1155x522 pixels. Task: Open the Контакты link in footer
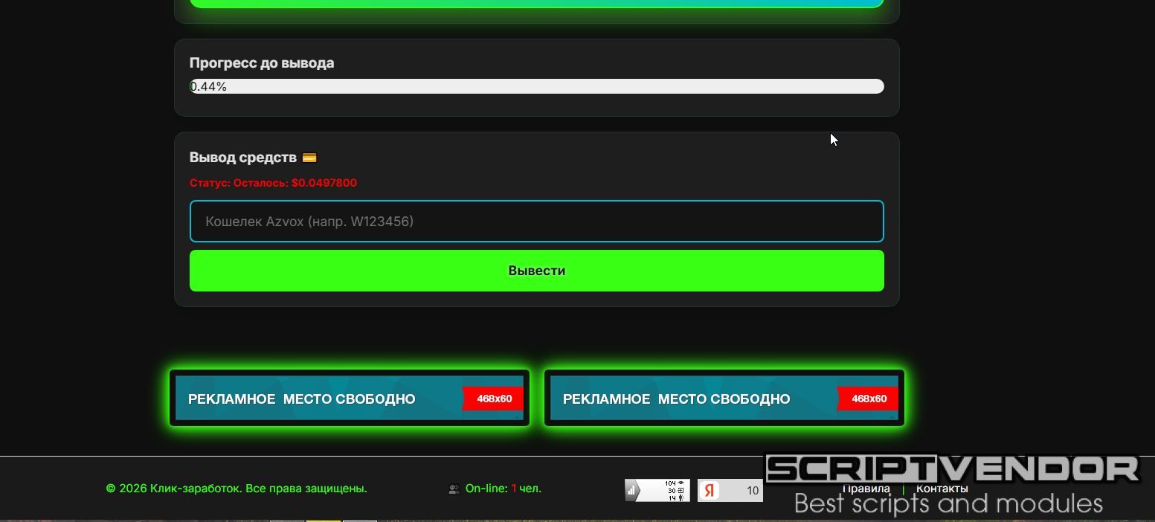tap(942, 489)
